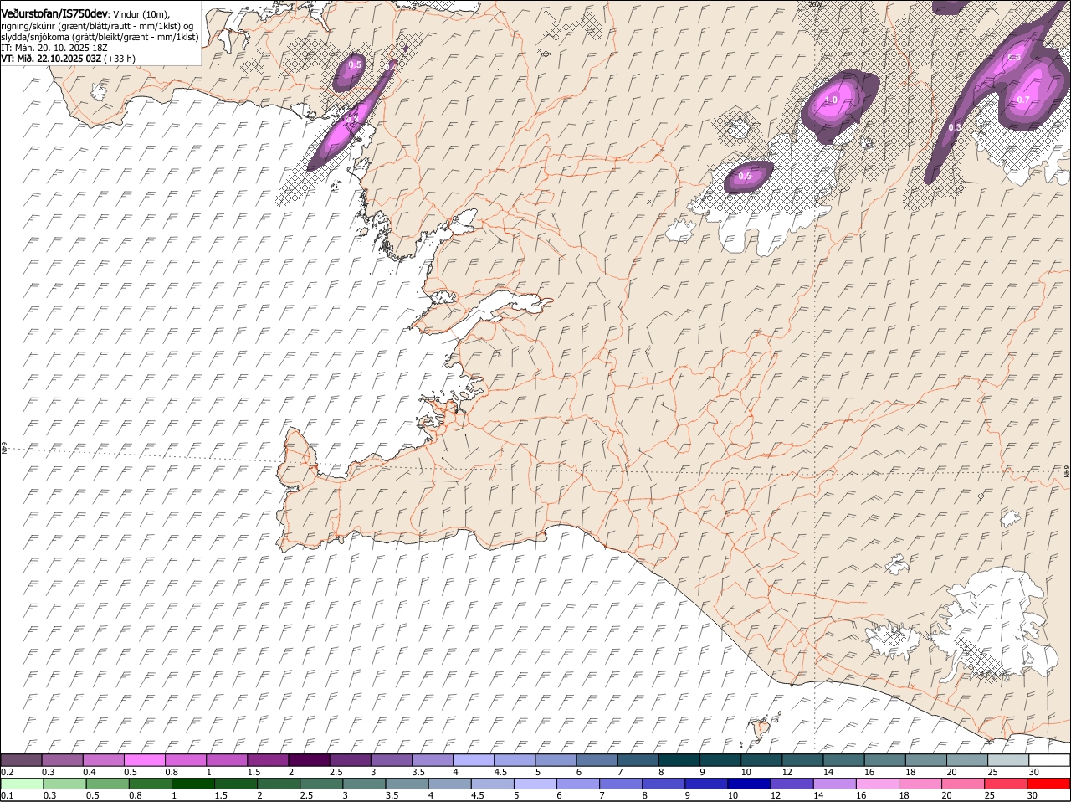The height and width of the screenshot is (802, 1071).
Task: Click the '0.3' precipitation value on purple band
Action: [x=955, y=127]
